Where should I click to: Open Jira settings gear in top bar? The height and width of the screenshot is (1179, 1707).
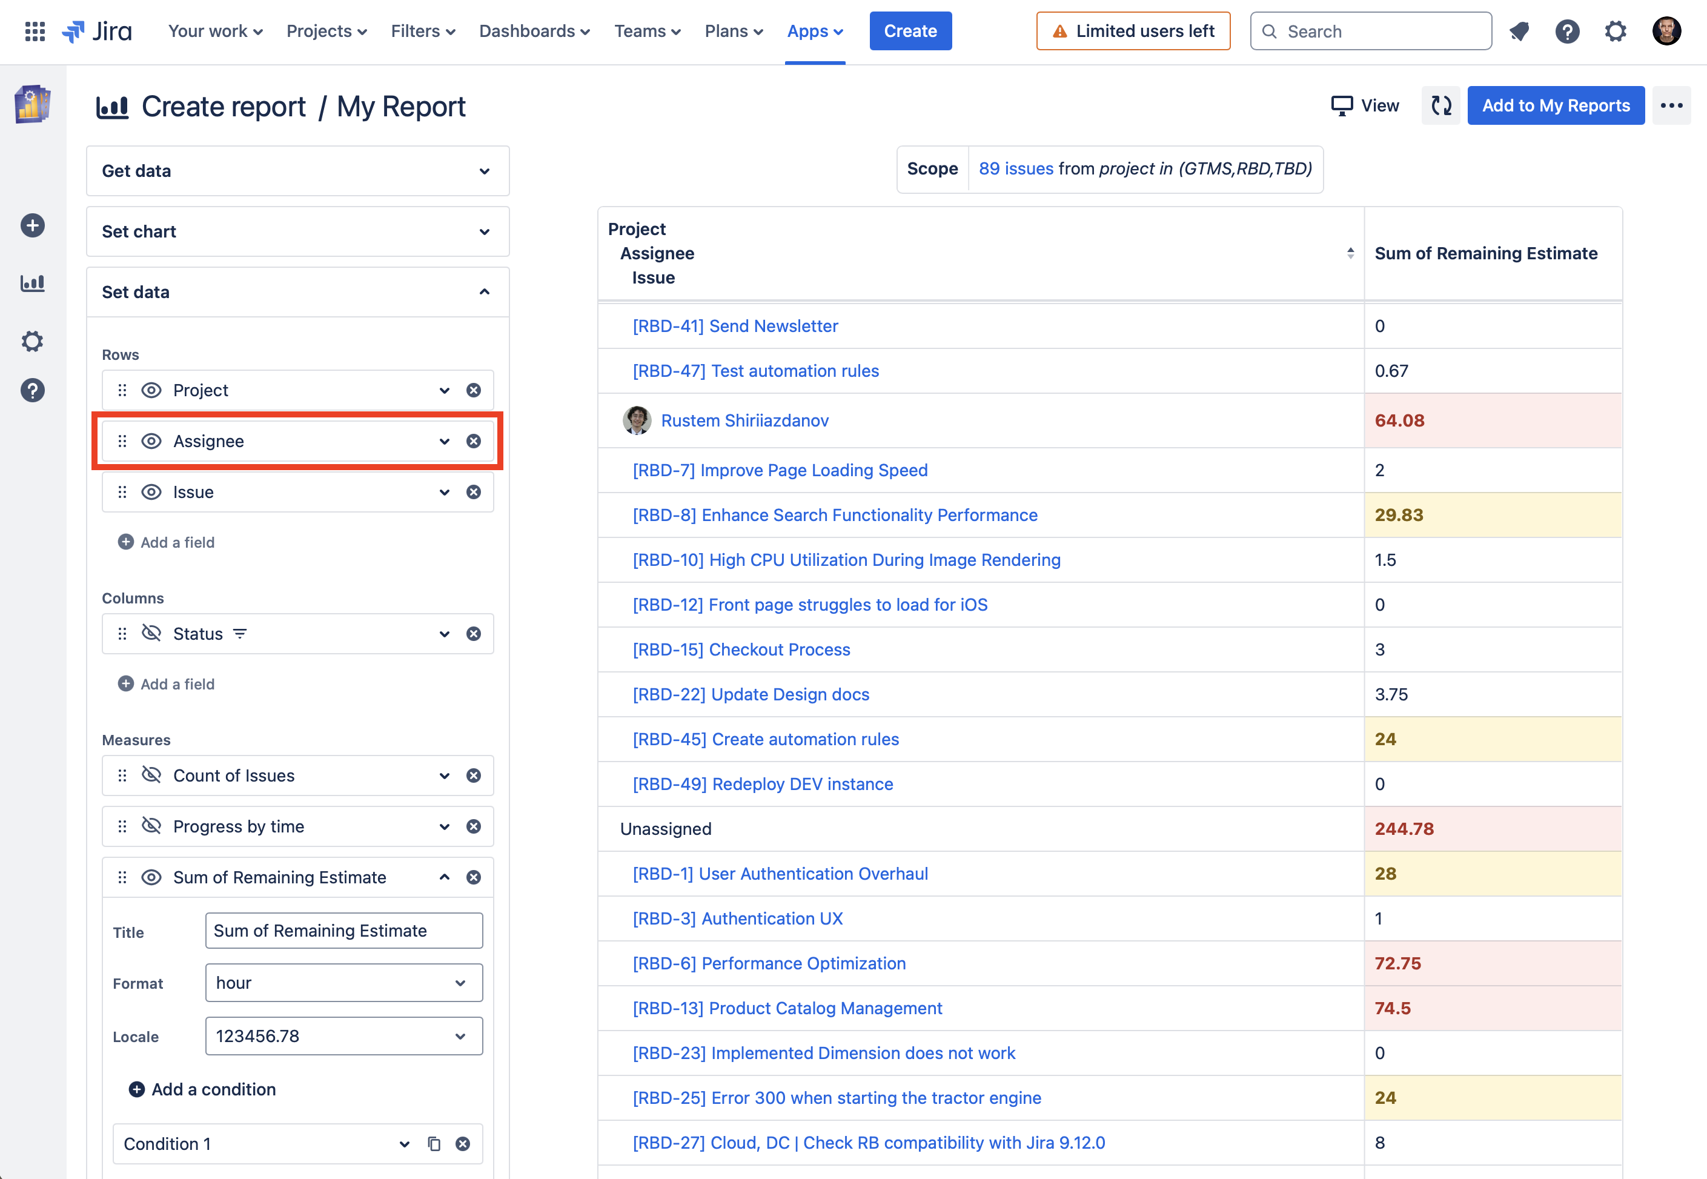click(1616, 31)
